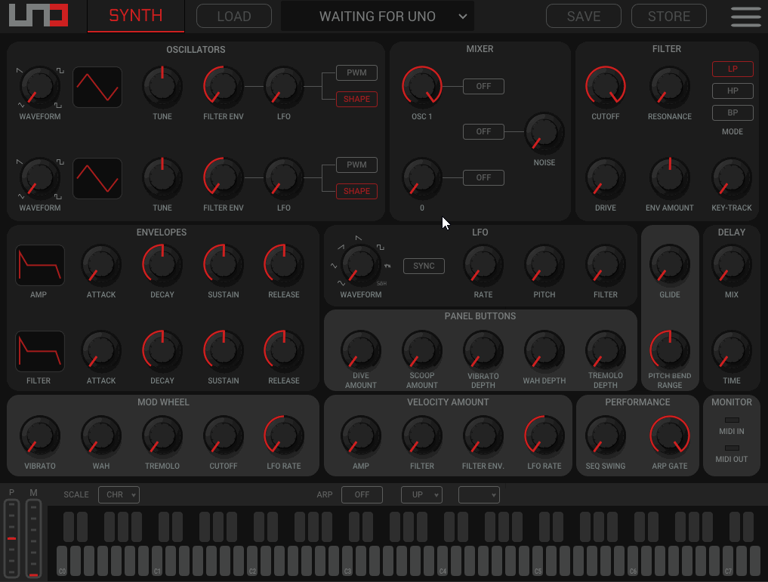This screenshot has height=582, width=768.
Task: Click the WAH DEPTH knob
Action: tap(544, 350)
